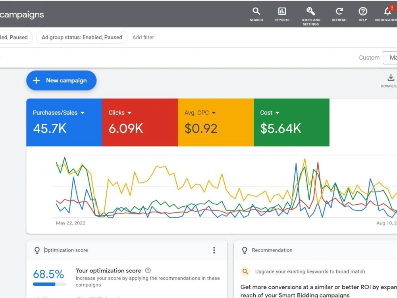The width and height of the screenshot is (397, 298).
Task: Expand the Clicks metric dropdown
Action: click(x=129, y=113)
